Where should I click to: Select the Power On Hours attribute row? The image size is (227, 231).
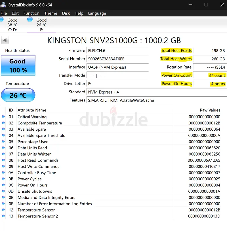33,185
